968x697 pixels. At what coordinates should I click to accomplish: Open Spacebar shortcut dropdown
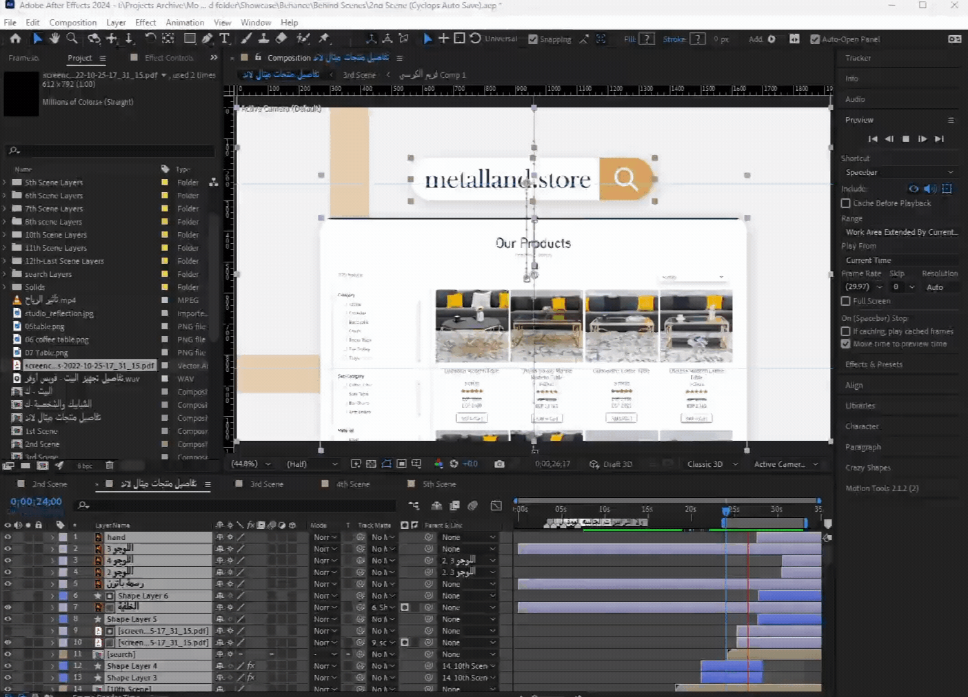[x=899, y=172]
